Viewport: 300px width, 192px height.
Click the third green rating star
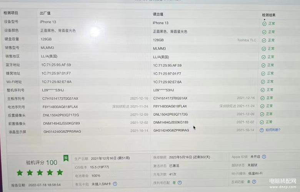click(40, 172)
